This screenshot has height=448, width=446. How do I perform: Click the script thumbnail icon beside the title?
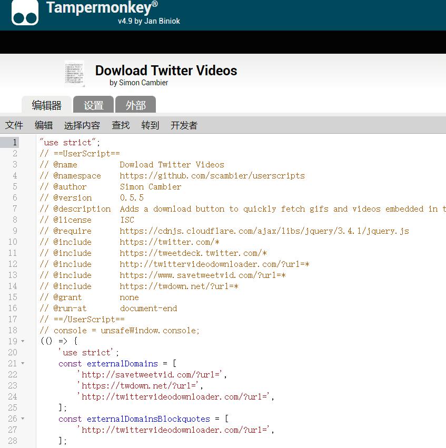click(75, 74)
